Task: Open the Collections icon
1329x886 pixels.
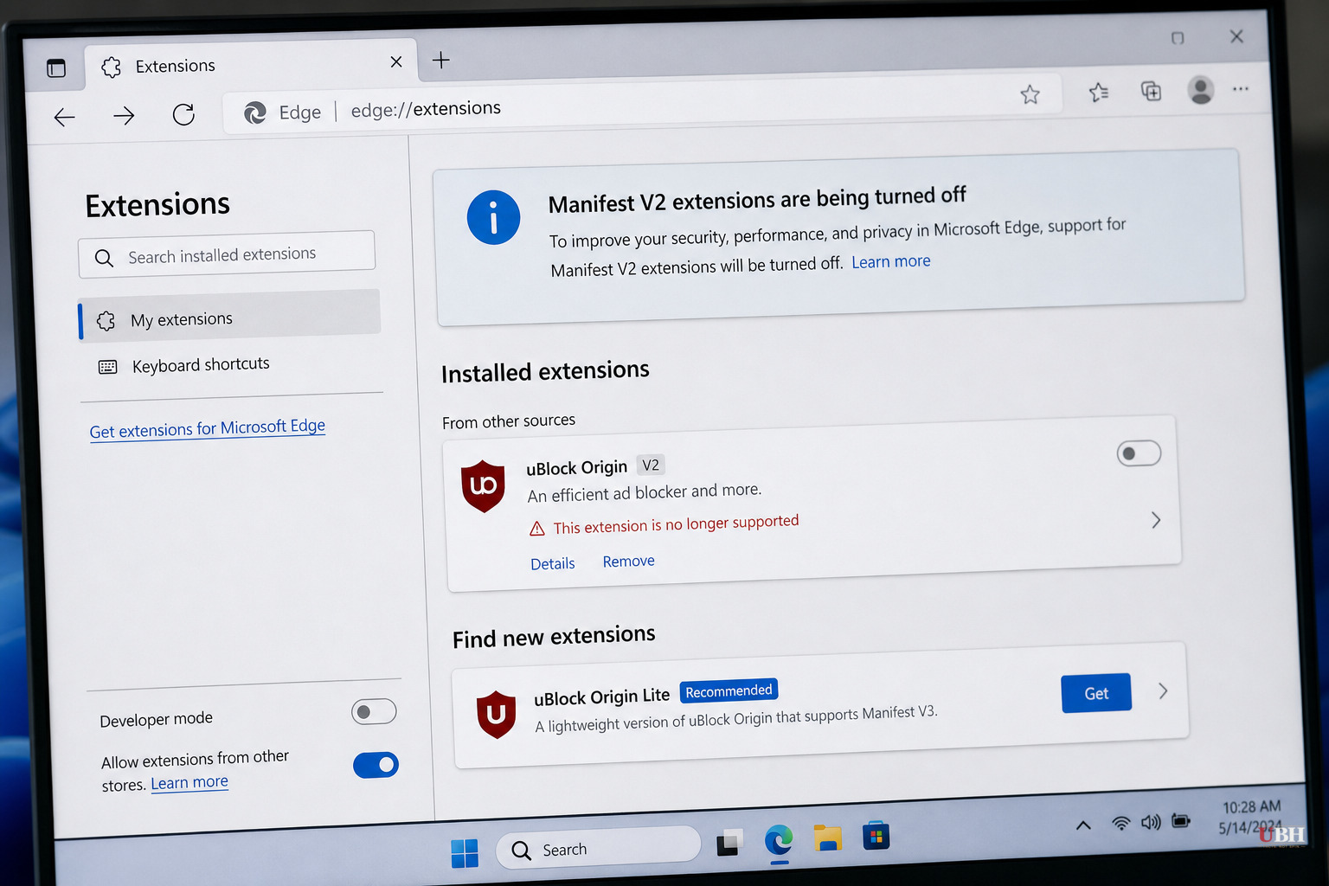Action: tap(1151, 91)
